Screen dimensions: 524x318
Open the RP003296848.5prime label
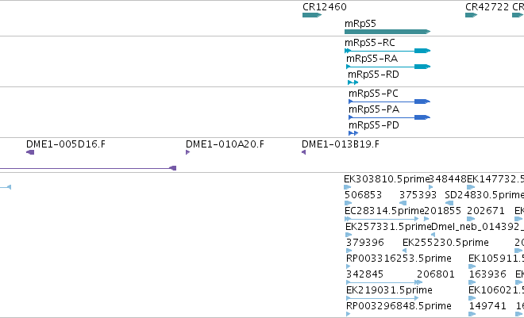coord(399,306)
